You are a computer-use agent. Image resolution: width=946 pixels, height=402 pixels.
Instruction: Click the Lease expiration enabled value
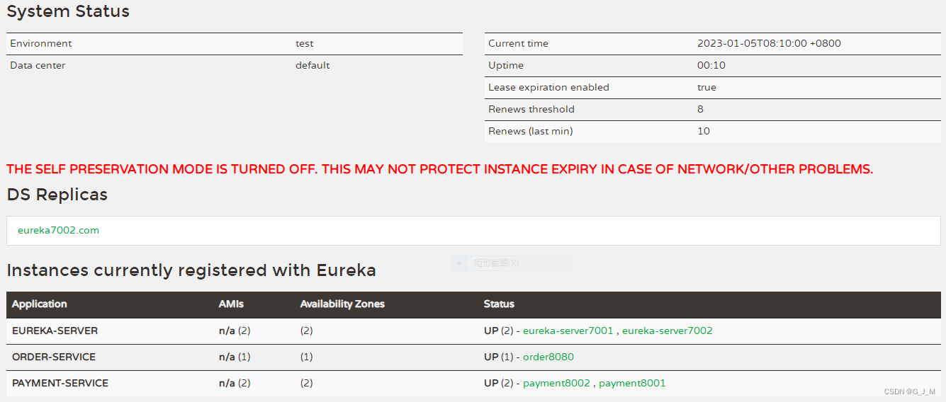(706, 87)
